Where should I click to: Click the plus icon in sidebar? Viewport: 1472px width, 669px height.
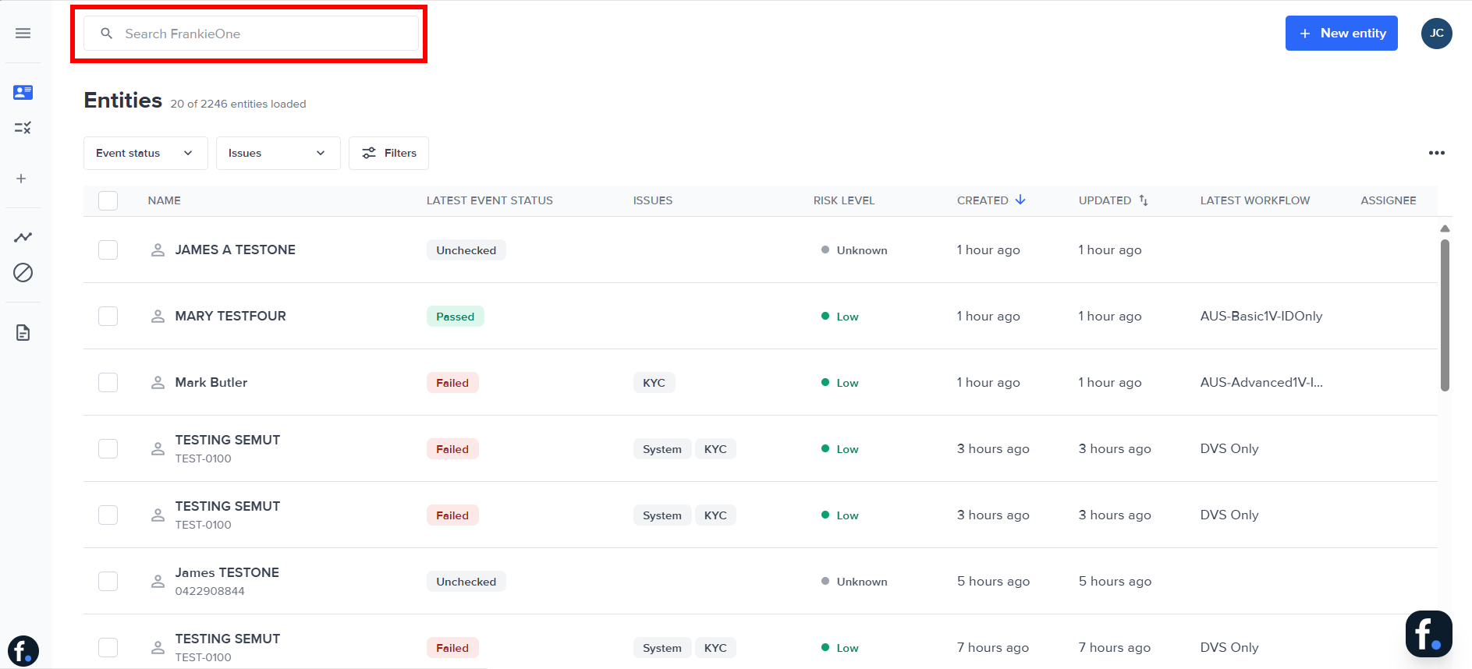21,179
